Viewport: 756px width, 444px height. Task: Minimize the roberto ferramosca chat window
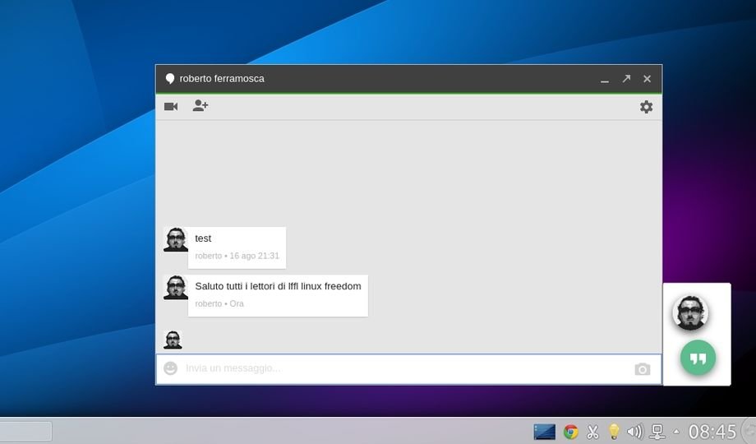(605, 80)
